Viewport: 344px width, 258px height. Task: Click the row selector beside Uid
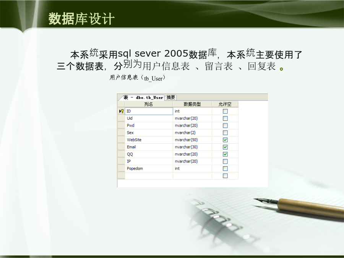[121, 118]
